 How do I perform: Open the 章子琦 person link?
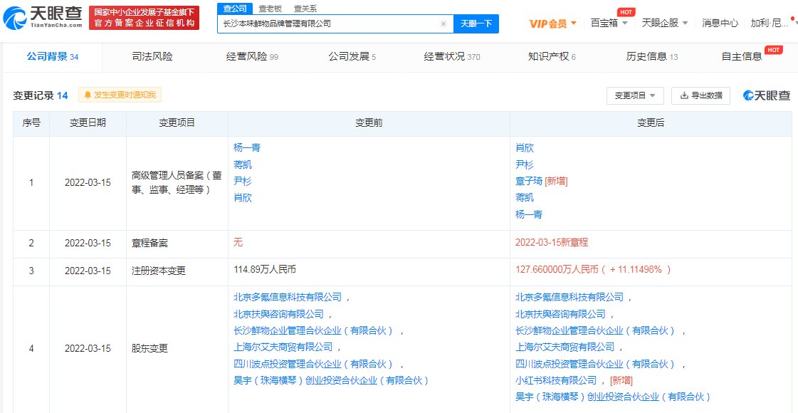tap(529, 181)
